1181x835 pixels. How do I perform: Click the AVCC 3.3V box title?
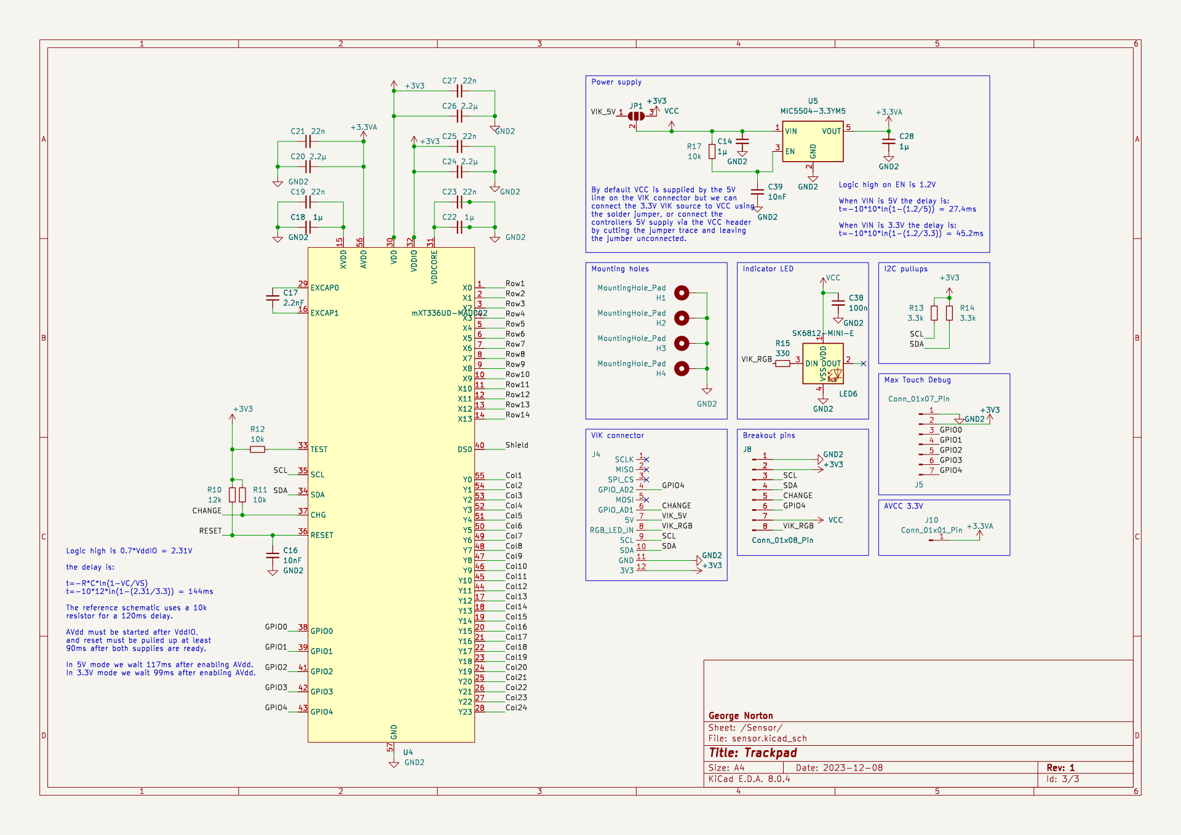coord(904,506)
